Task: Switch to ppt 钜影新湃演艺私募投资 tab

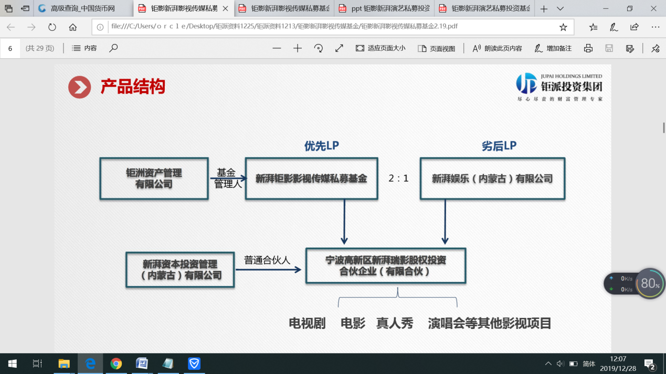Action: (x=384, y=8)
